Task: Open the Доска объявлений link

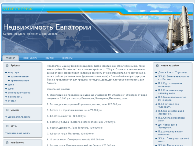Action: click(x=19, y=117)
